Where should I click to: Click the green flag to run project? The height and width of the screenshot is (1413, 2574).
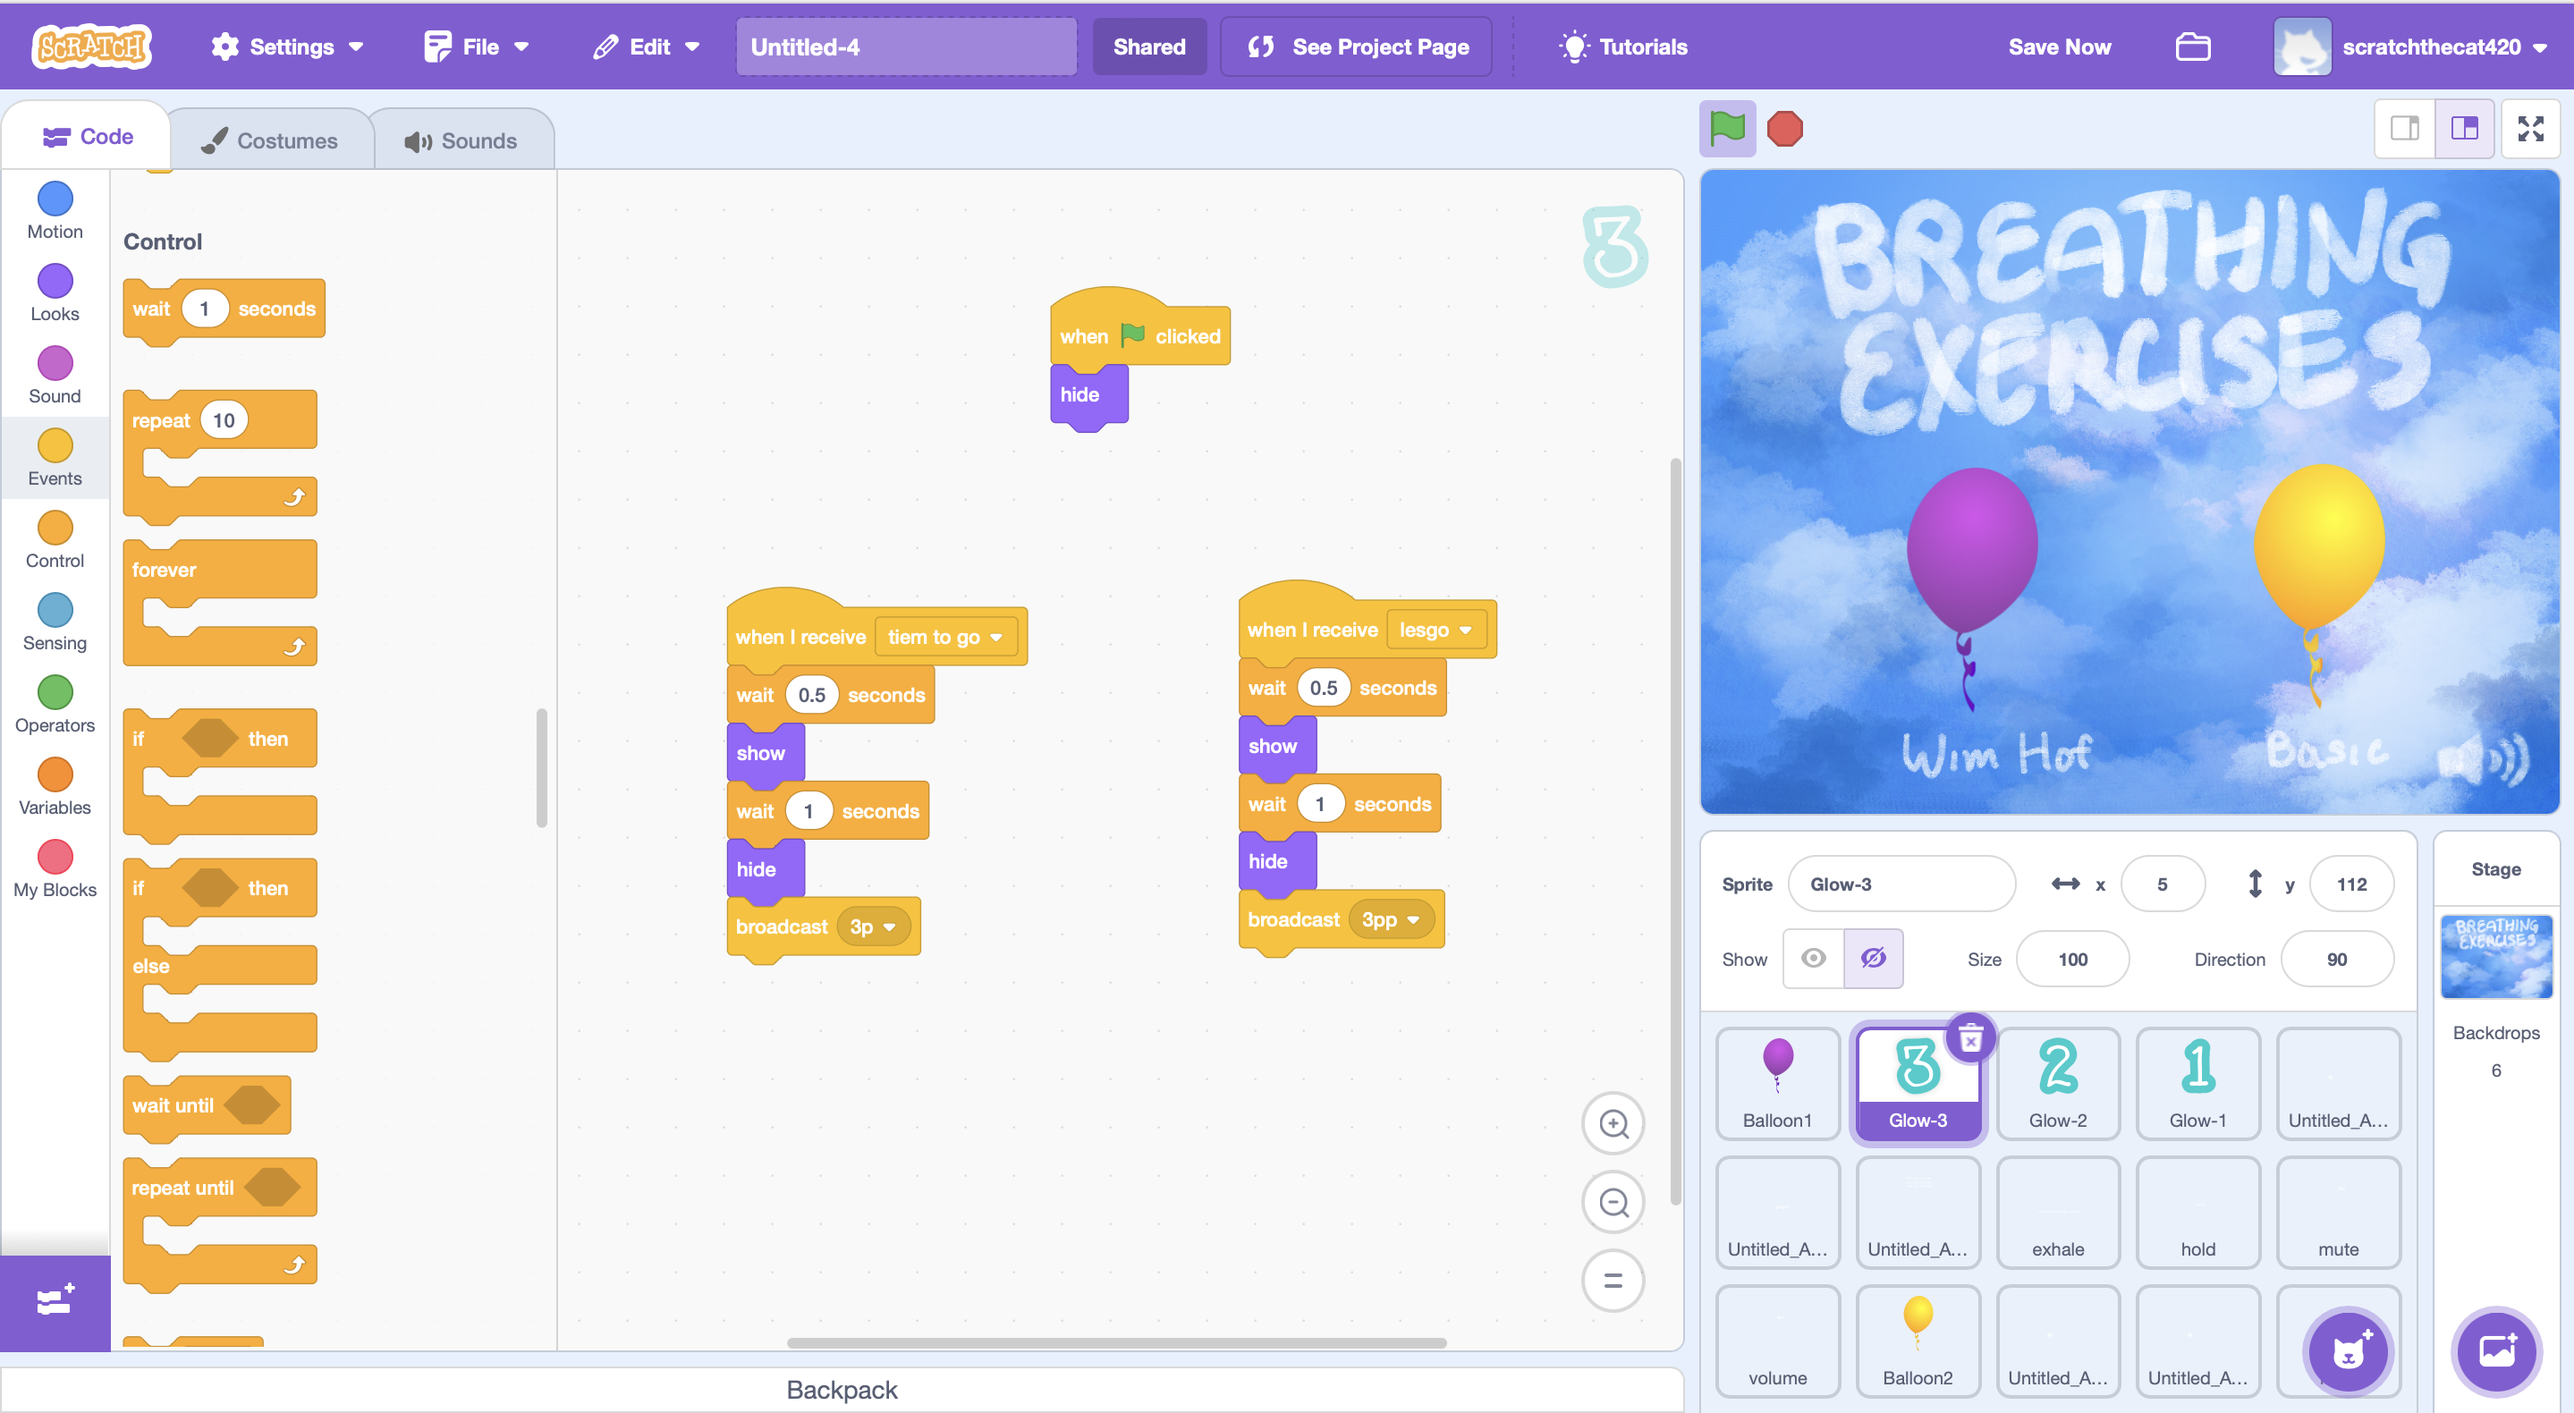1727,129
